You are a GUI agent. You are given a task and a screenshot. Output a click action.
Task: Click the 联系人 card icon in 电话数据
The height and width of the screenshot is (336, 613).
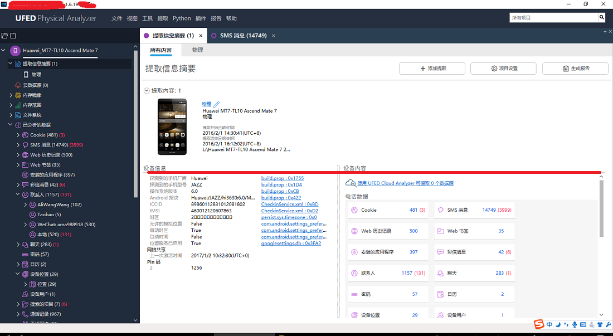coord(354,273)
